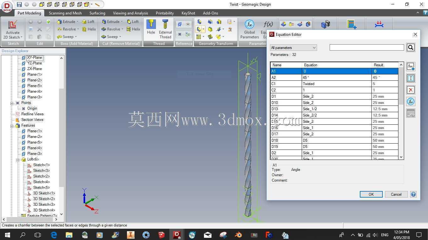The width and height of the screenshot is (428, 240).
Task: Open the Add-Ons tab
Action: click(211, 13)
